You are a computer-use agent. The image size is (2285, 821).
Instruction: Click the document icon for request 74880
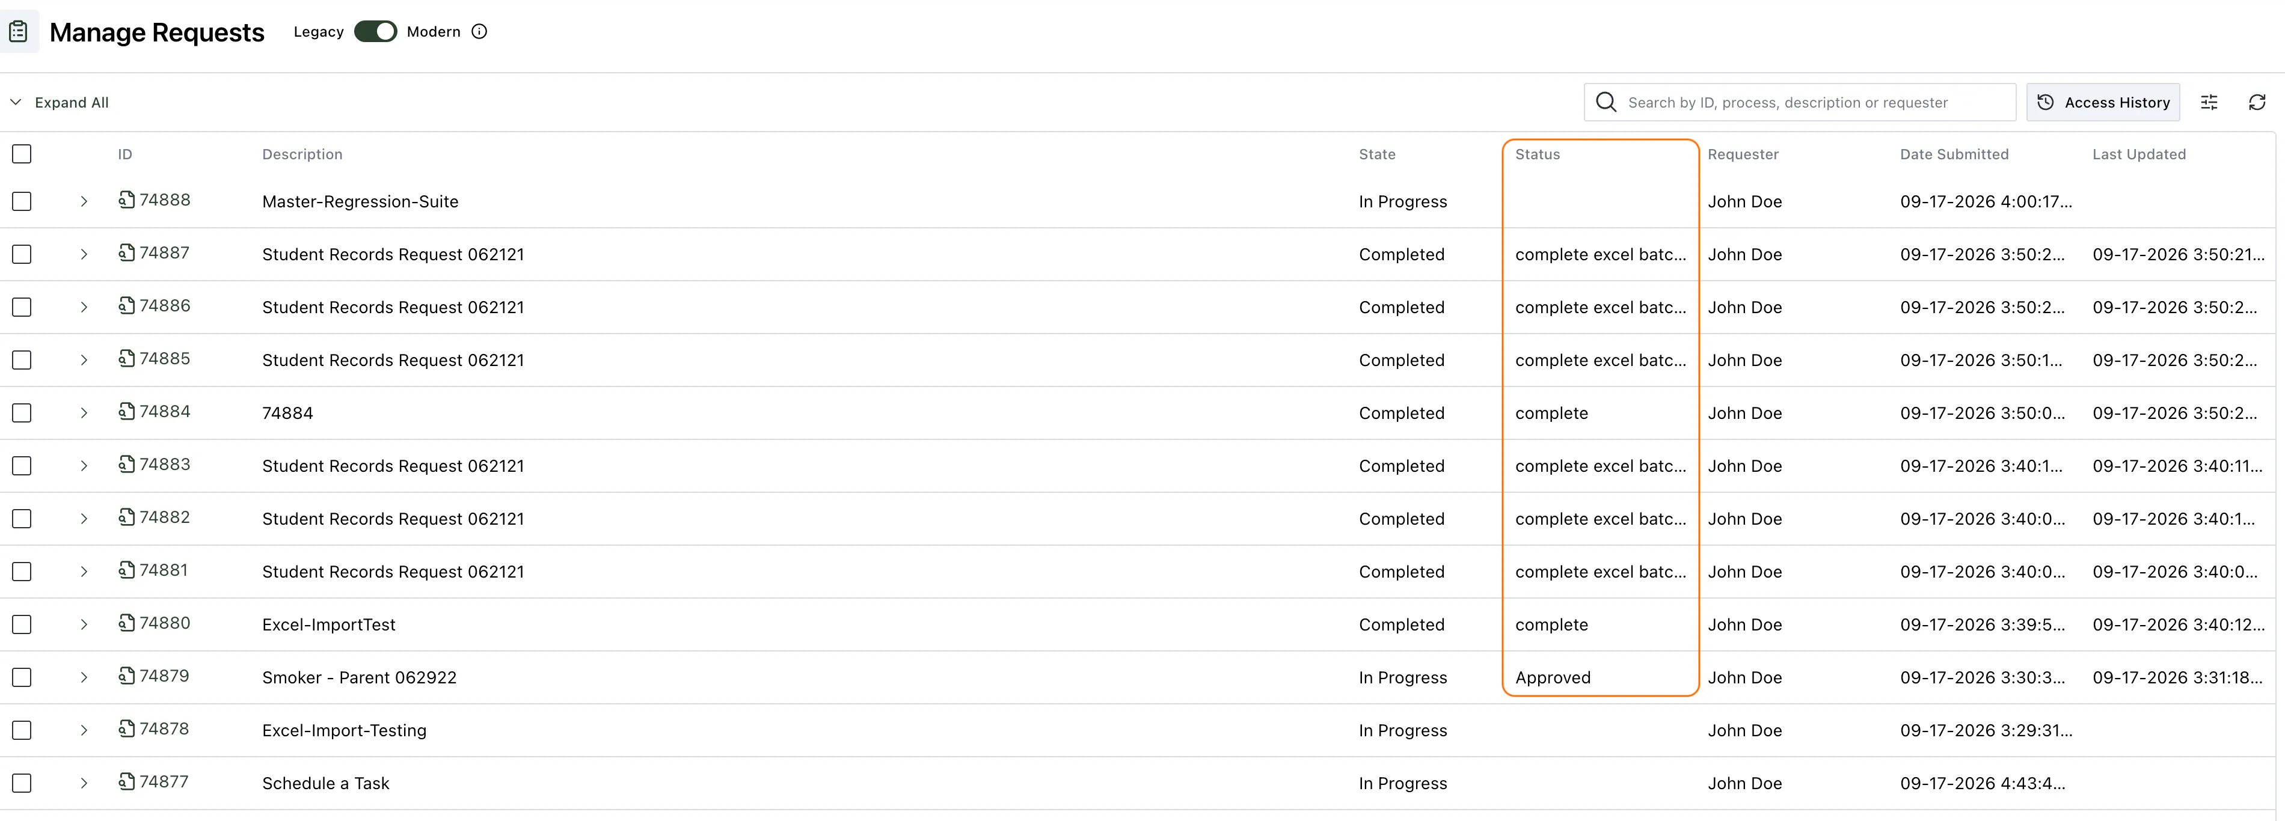point(127,623)
